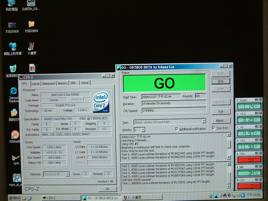
Task: Click the folder quick launch icon in taskbar
Action: 24,198
